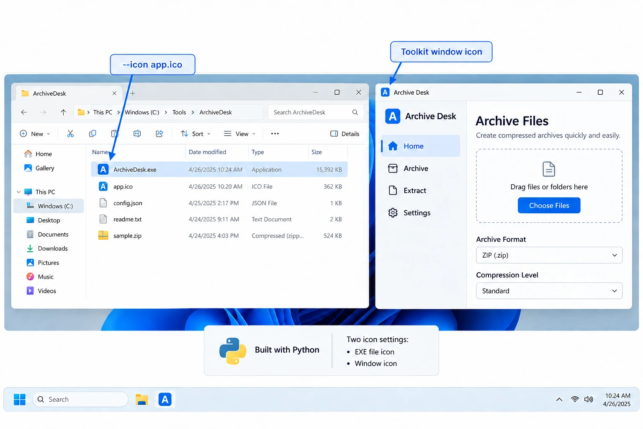The height and width of the screenshot is (429, 643).
Task: Open the Compression Level Standard dropdown
Action: coord(549,291)
